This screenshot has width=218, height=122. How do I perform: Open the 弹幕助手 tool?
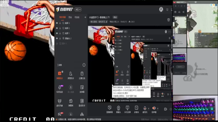click(x=60, y=75)
